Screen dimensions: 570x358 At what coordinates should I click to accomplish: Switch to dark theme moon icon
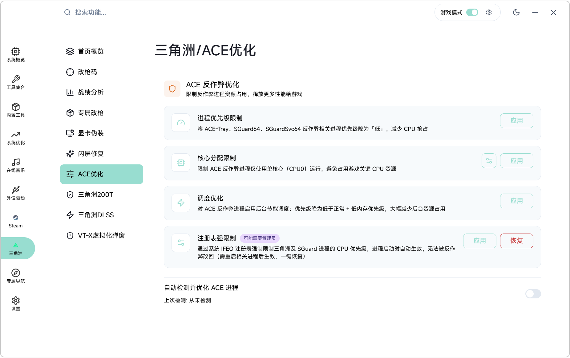pyautogui.click(x=516, y=12)
